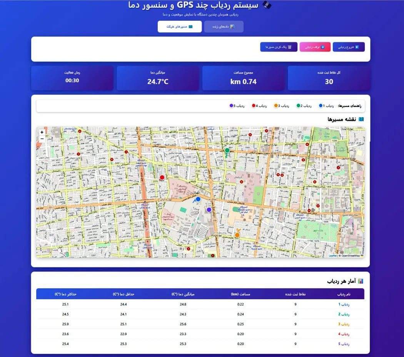Switch to the داده‌های زنده tab
Screen dimensions: 404x357
click(x=224, y=27)
